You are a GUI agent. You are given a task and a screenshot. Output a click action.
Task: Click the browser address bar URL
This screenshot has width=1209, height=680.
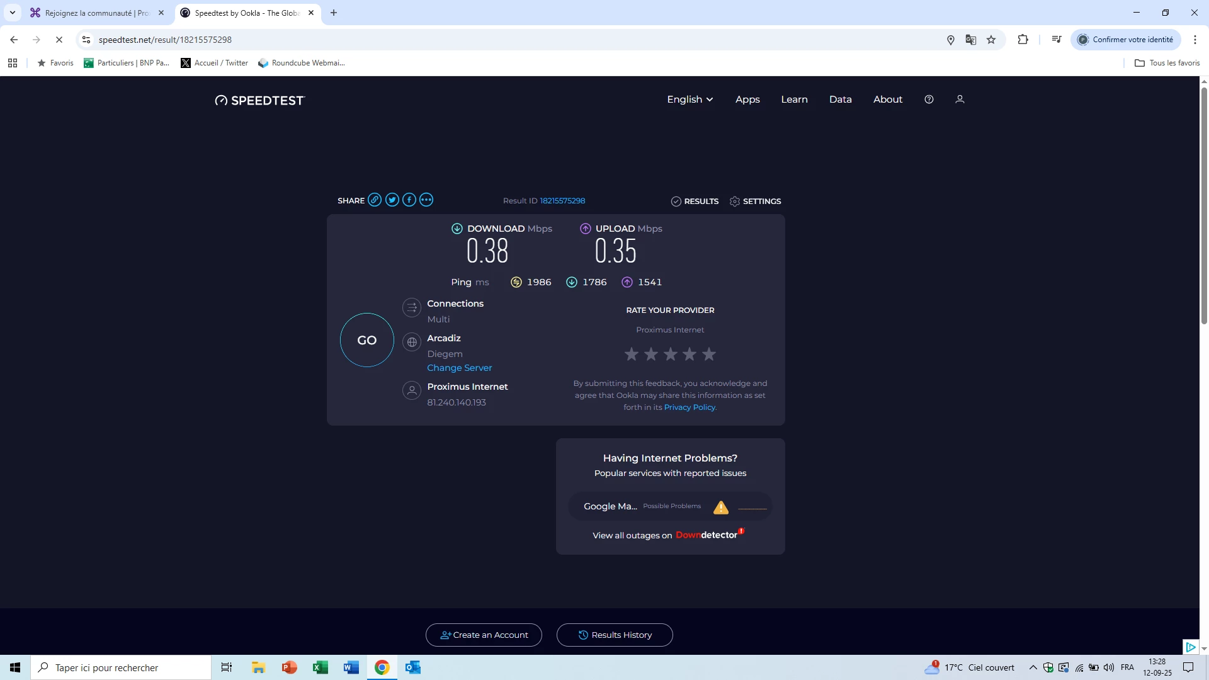pos(165,40)
